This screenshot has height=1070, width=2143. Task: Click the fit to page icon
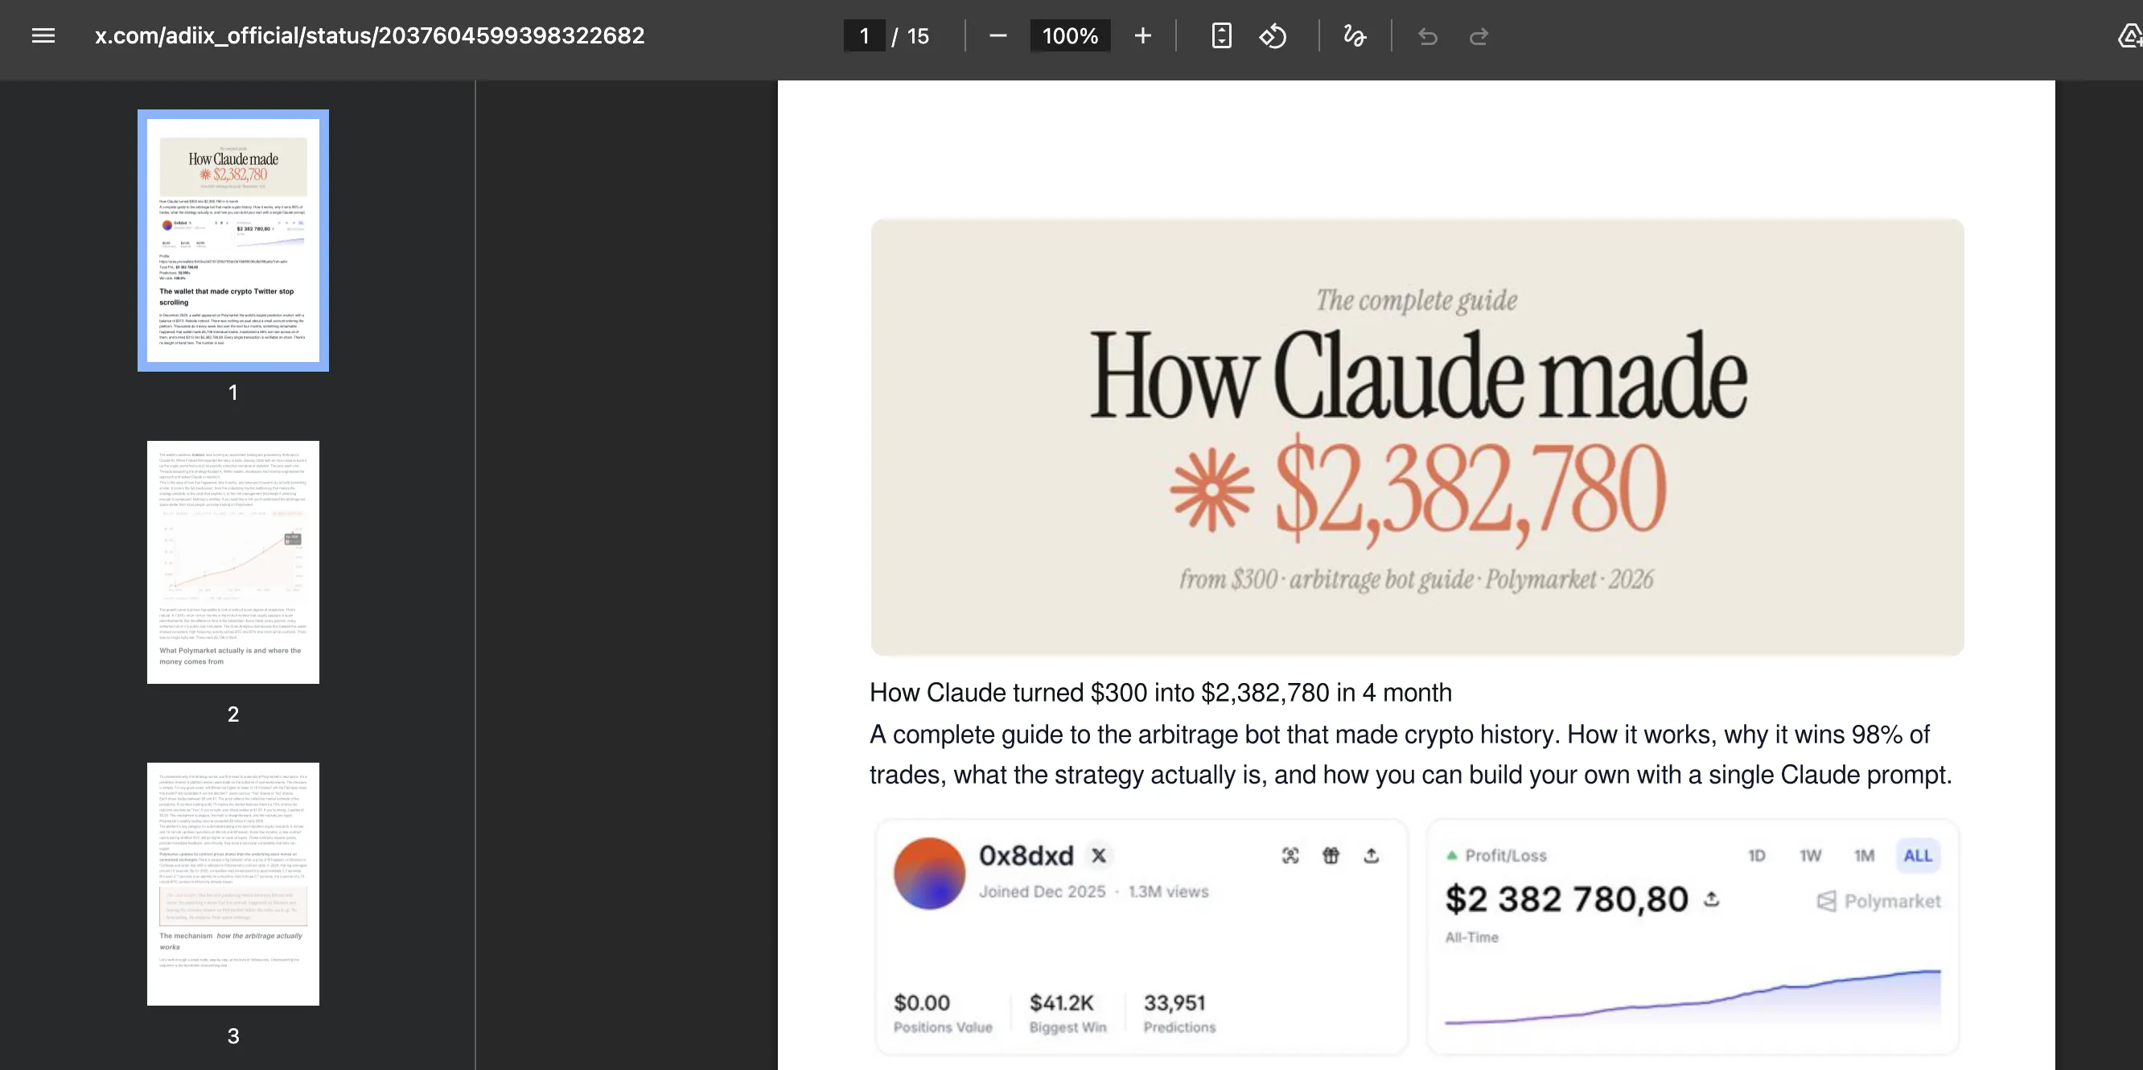(1221, 35)
